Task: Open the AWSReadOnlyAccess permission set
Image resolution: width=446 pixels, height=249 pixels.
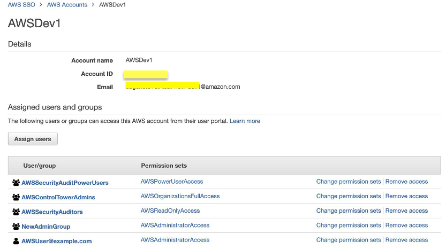Action: click(170, 211)
